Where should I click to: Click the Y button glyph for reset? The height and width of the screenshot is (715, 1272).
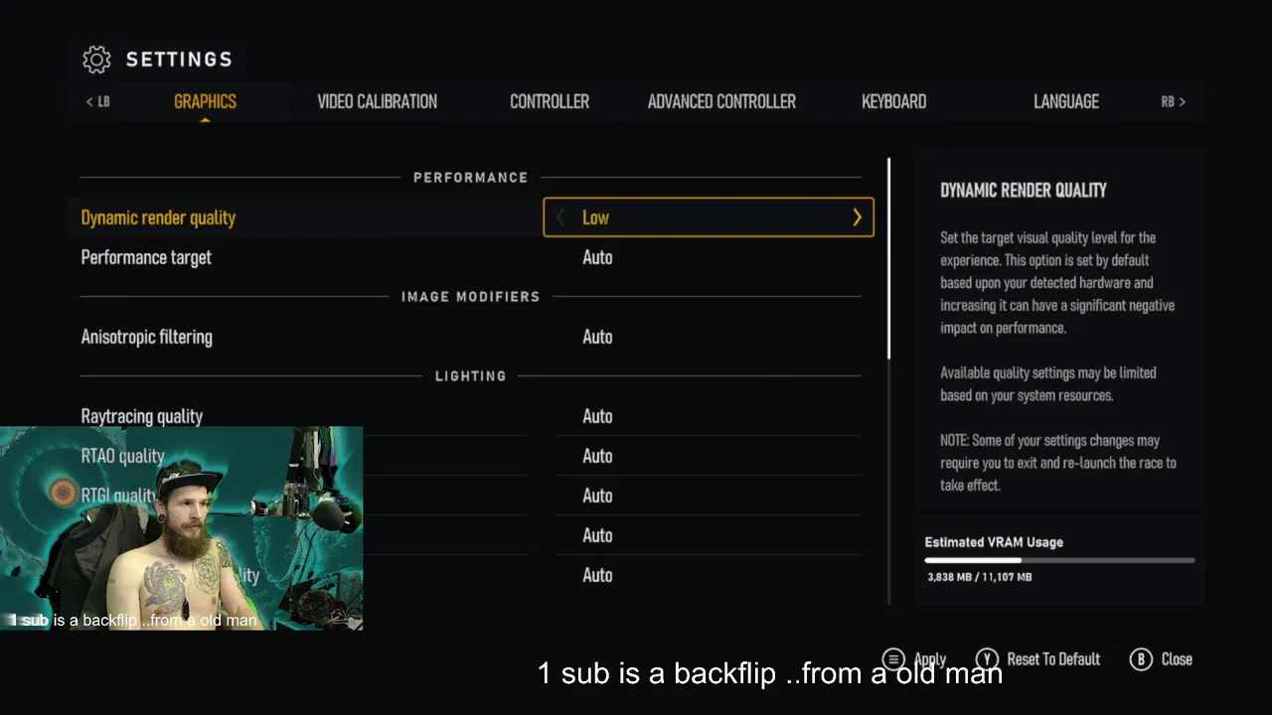[x=986, y=659]
